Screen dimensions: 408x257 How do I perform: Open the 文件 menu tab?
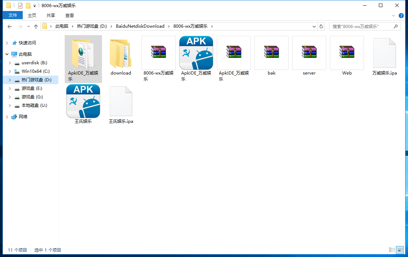pos(13,15)
